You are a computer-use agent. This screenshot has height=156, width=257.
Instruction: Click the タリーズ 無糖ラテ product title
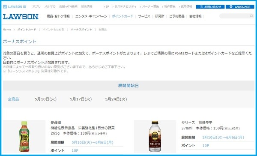197,123
